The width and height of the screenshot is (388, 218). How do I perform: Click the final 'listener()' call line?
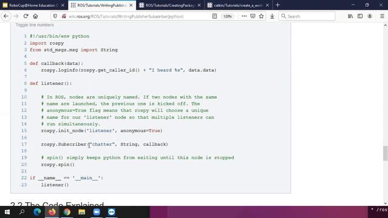55,185
